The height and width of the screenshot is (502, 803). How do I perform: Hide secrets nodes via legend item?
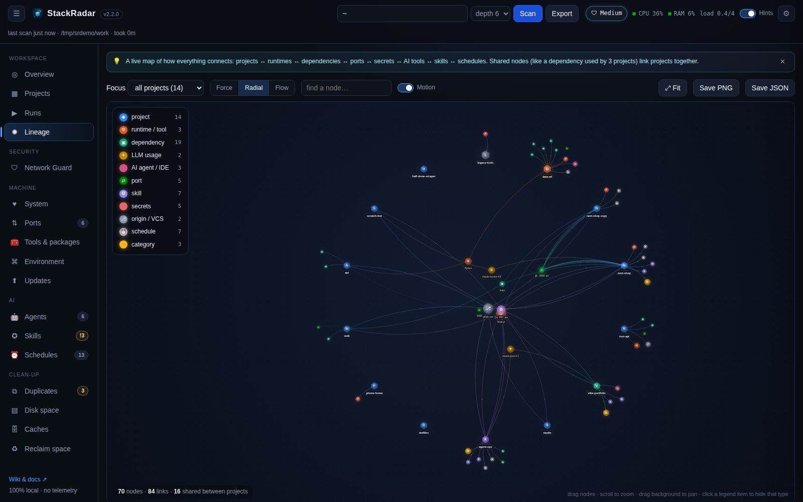pos(150,206)
